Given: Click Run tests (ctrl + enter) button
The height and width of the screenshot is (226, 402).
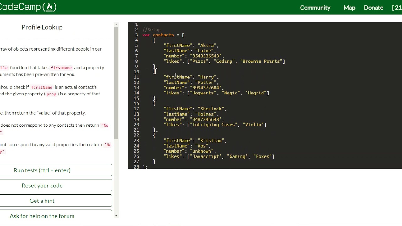Looking at the screenshot, I should click(x=42, y=170).
